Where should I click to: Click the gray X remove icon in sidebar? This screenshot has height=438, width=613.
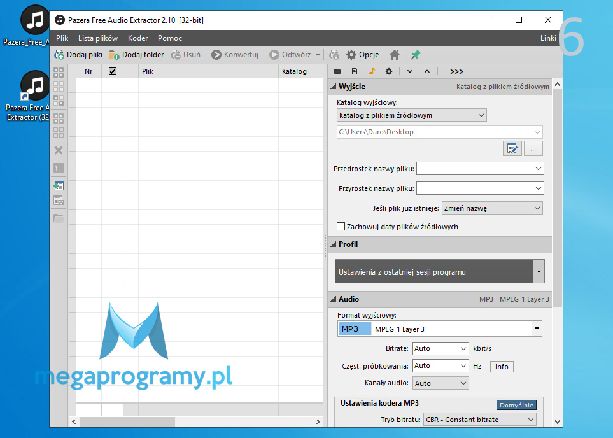coord(59,150)
